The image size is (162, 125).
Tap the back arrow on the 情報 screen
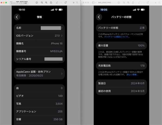coord(17,17)
